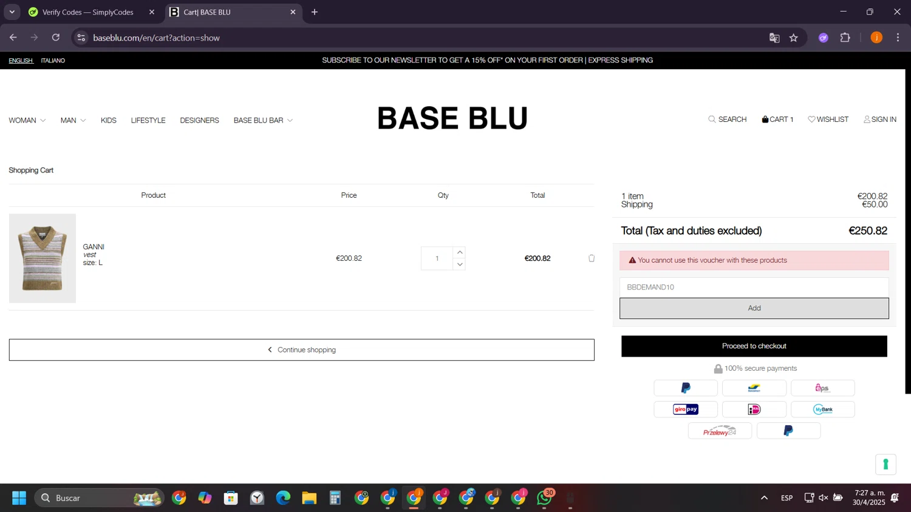This screenshot has height=512, width=911.
Task: View site information icon
Action: pyautogui.click(x=81, y=38)
